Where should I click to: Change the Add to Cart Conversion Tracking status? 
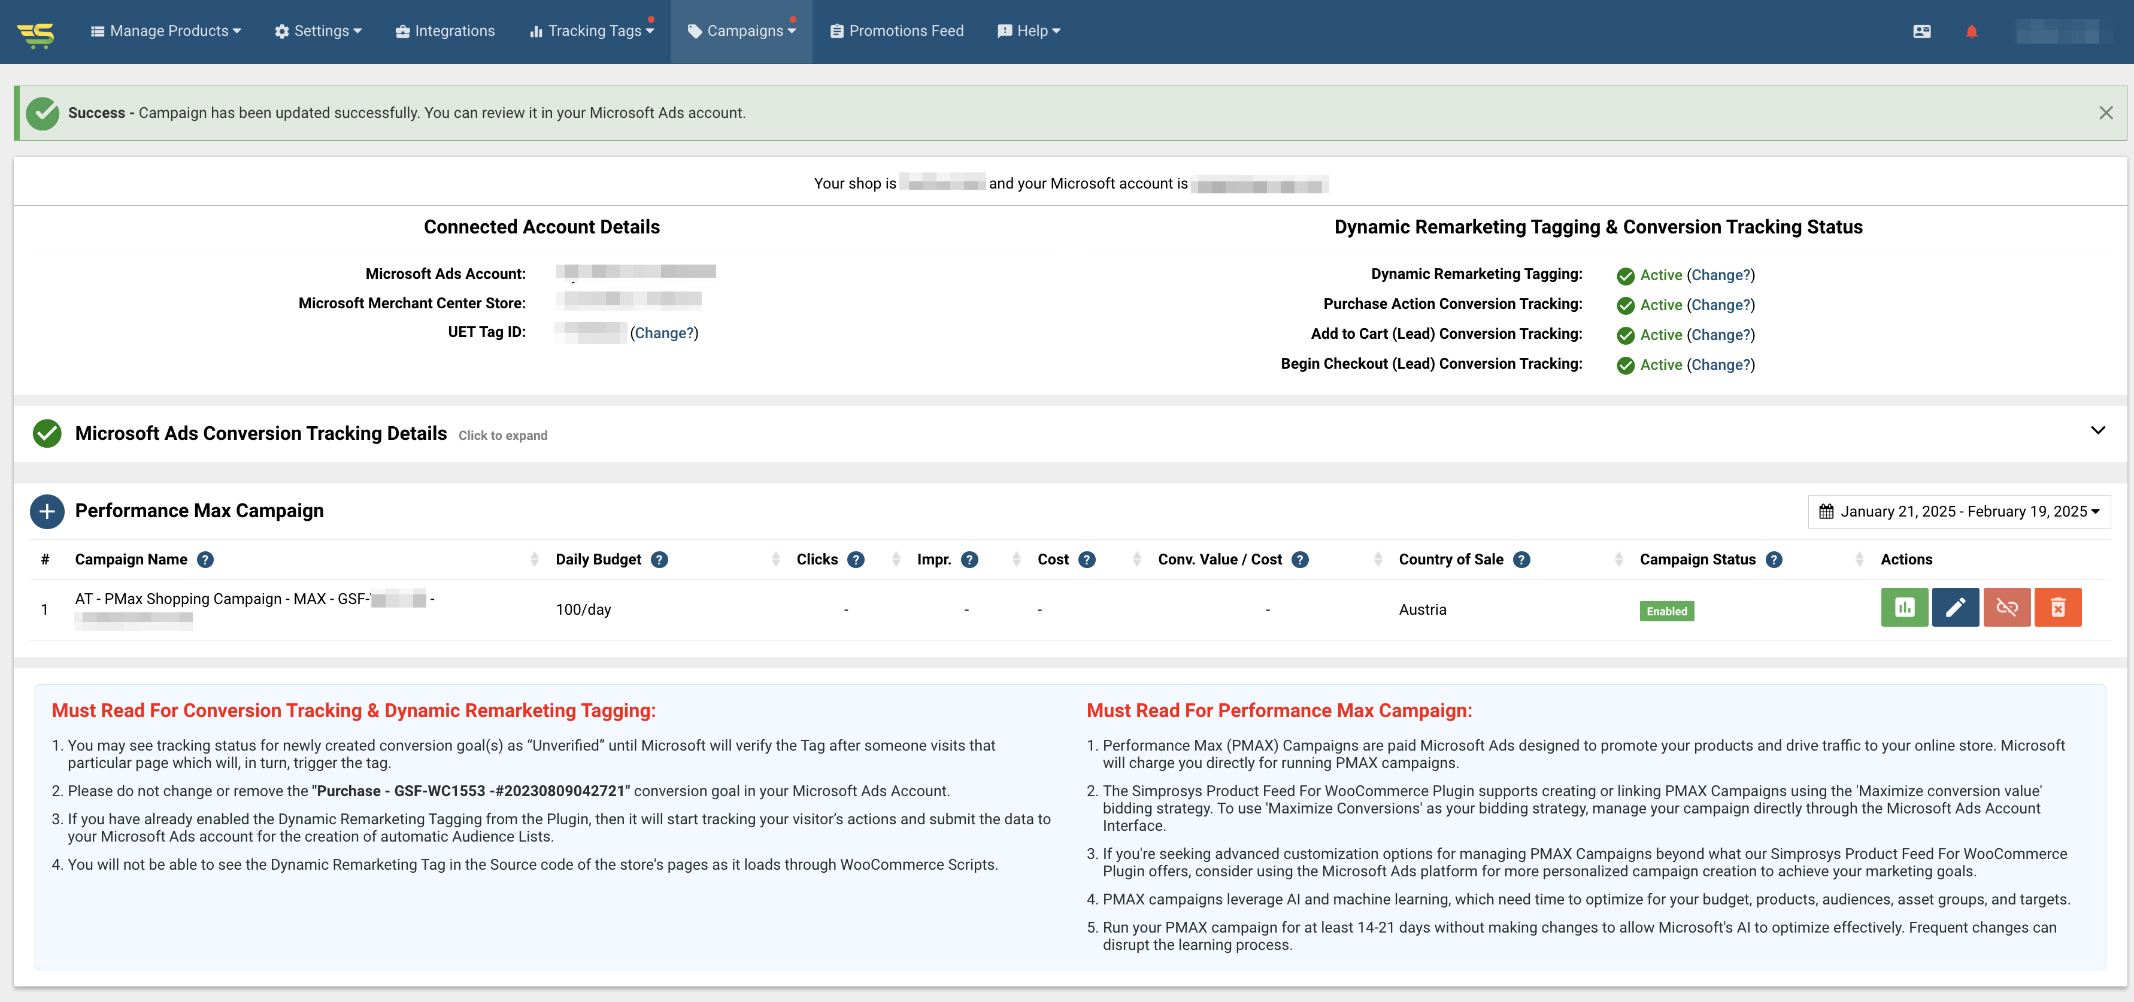pyautogui.click(x=1721, y=335)
